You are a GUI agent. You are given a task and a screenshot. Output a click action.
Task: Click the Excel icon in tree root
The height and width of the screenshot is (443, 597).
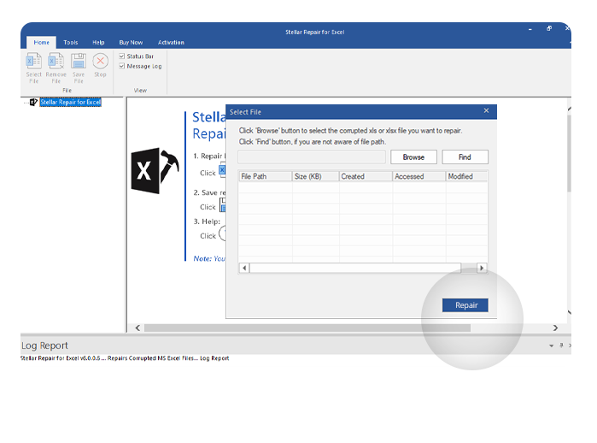click(x=33, y=102)
